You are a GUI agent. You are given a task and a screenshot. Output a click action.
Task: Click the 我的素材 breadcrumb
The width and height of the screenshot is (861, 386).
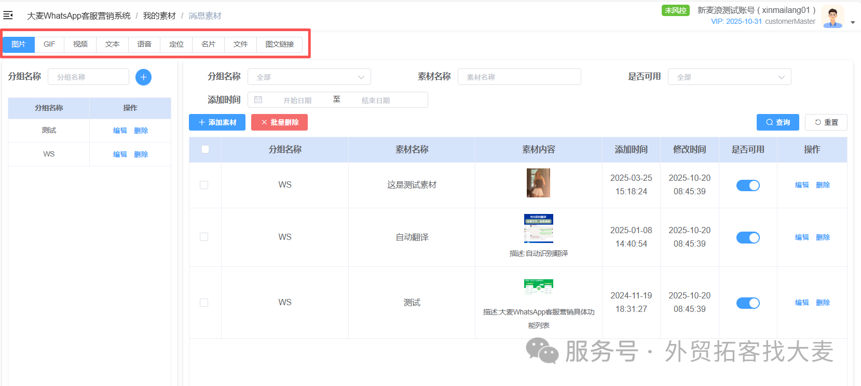pos(159,16)
